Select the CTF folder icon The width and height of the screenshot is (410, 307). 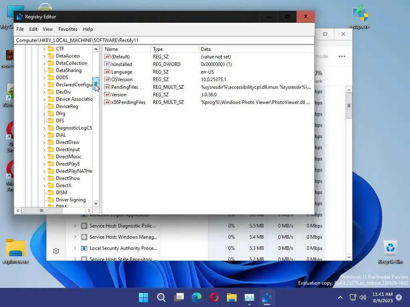coord(51,48)
